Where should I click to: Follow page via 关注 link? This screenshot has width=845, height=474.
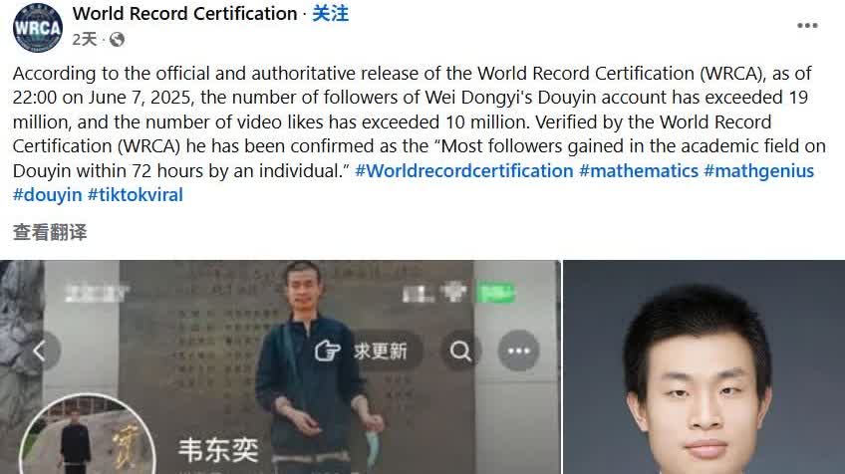click(x=331, y=14)
